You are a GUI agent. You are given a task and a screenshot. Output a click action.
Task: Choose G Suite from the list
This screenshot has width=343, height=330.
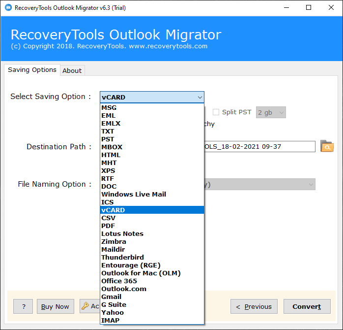[x=152, y=305]
